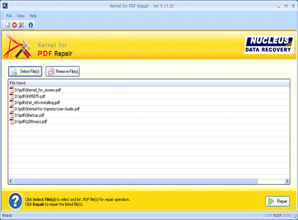The width and height of the screenshot is (298, 220).
Task: Select D:\pdfs\fat_ntfs-installing.pdf row
Action: 149,103
